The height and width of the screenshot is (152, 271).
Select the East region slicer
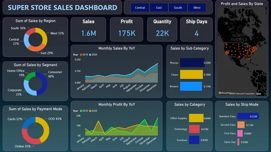point(159,7)
